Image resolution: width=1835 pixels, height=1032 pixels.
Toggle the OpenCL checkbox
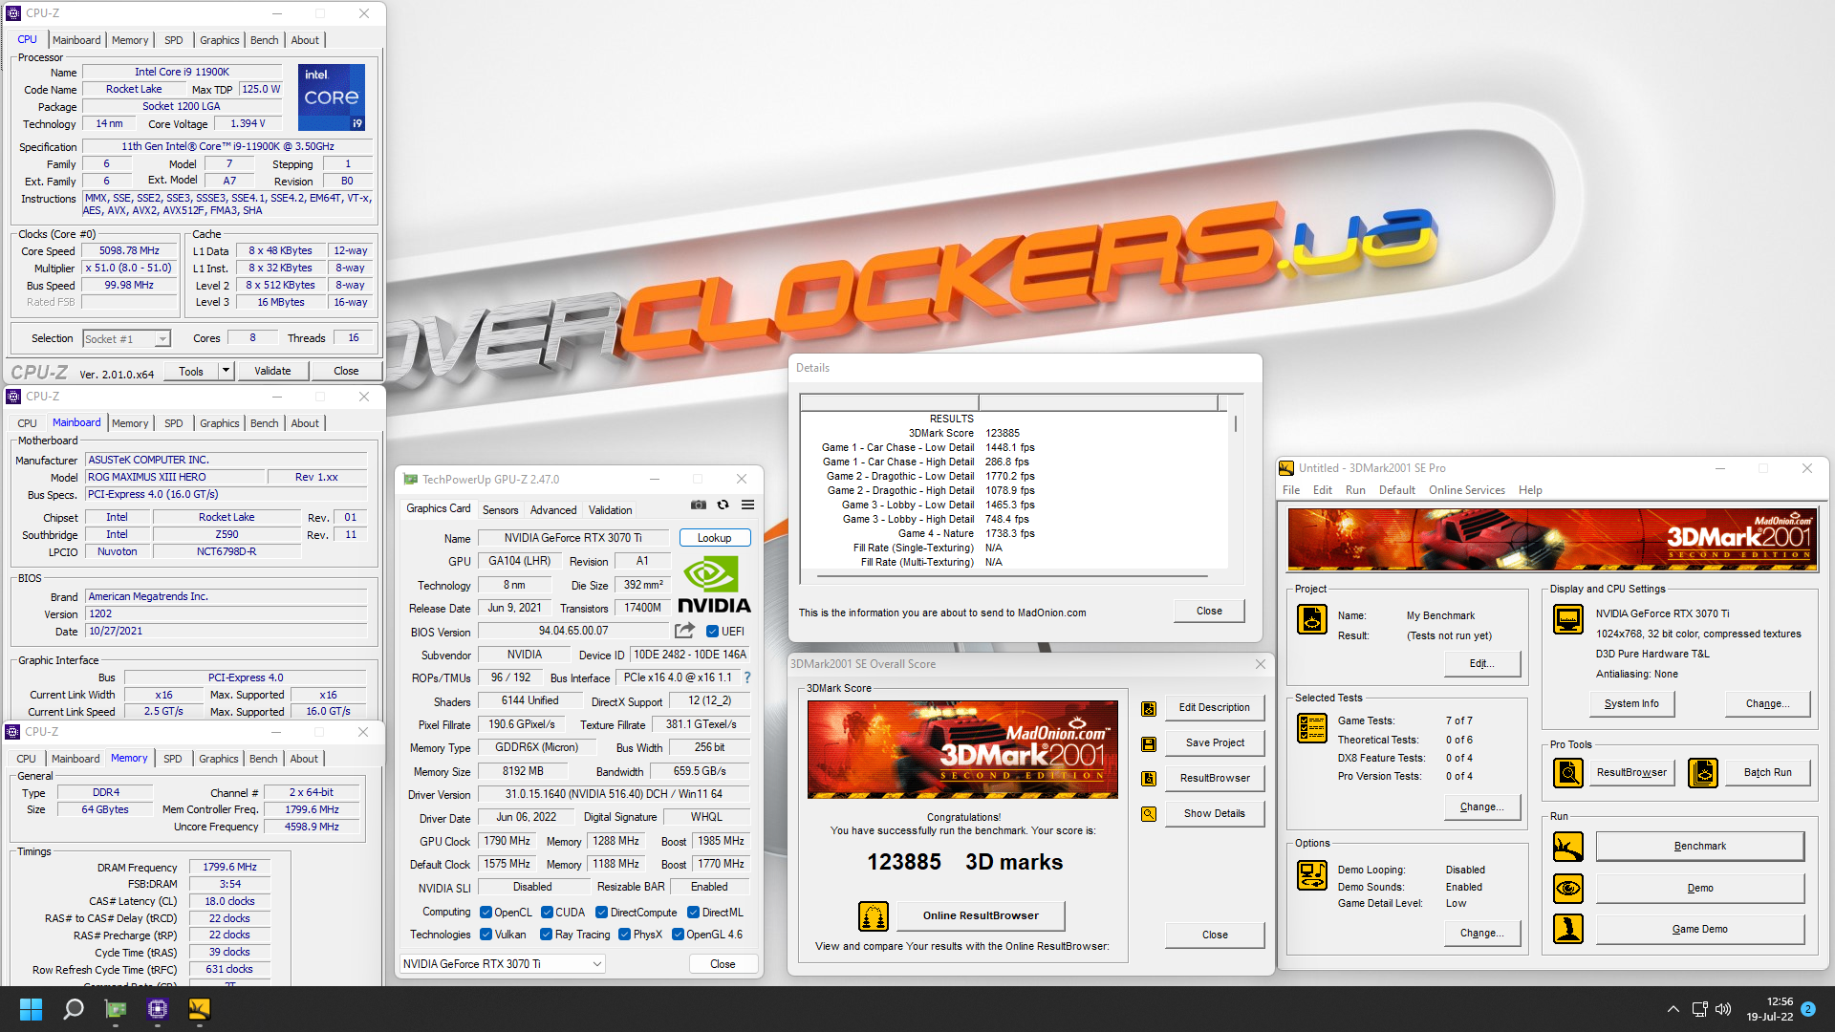[x=486, y=913]
